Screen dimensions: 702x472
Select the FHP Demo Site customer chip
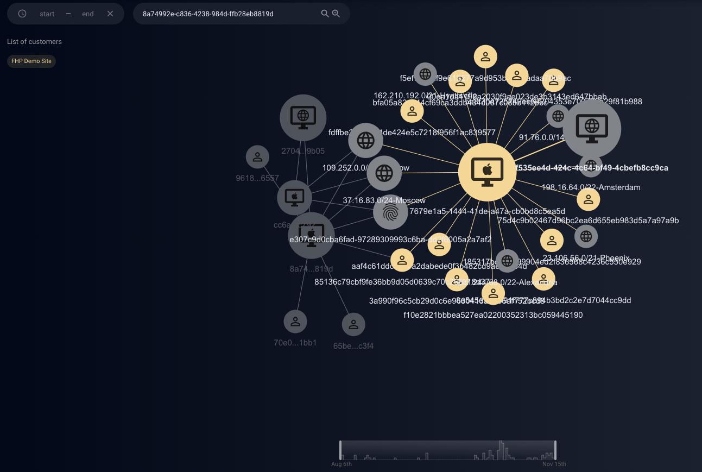(31, 61)
